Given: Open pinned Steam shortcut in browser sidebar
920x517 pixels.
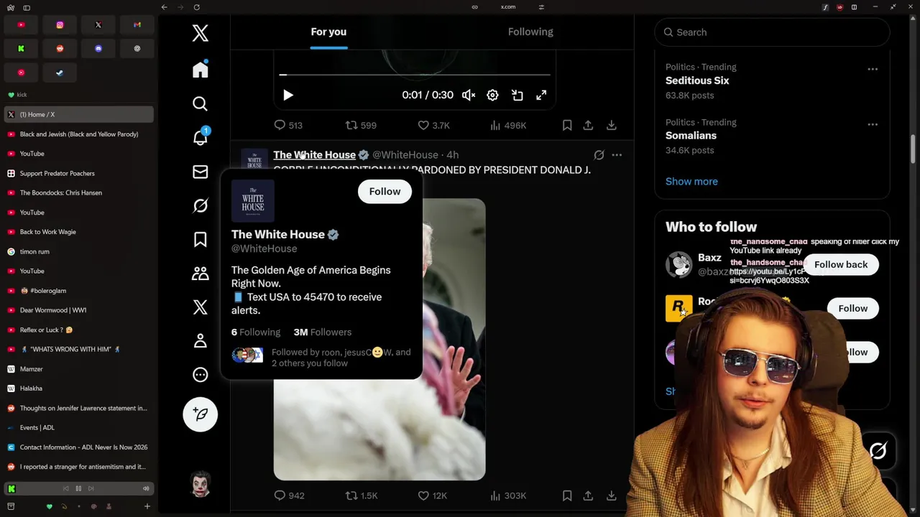Looking at the screenshot, I should (60, 73).
